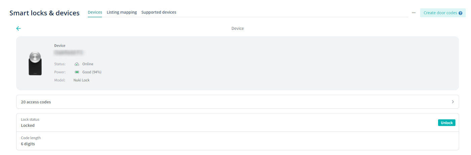
Task: Click the Smart locks & devices heading
Action: (x=44, y=13)
